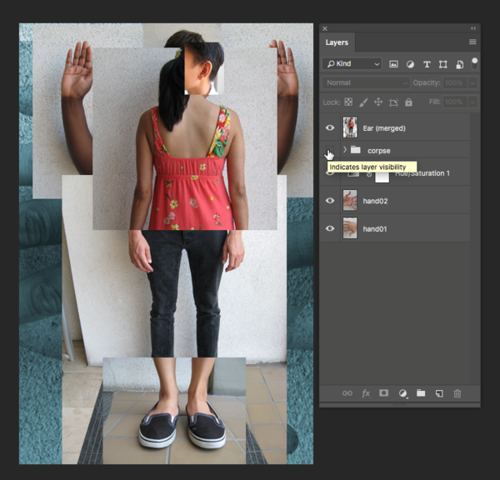Click the pixel layer filter icon
This screenshot has height=480, width=500.
coord(393,64)
